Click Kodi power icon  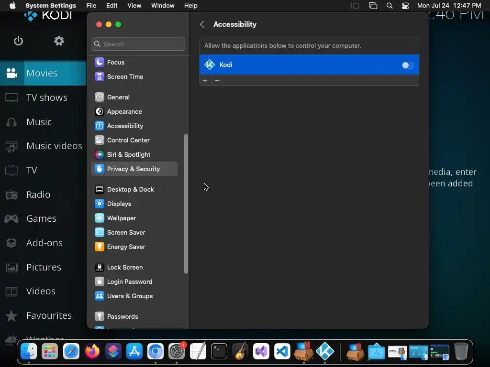tap(19, 41)
